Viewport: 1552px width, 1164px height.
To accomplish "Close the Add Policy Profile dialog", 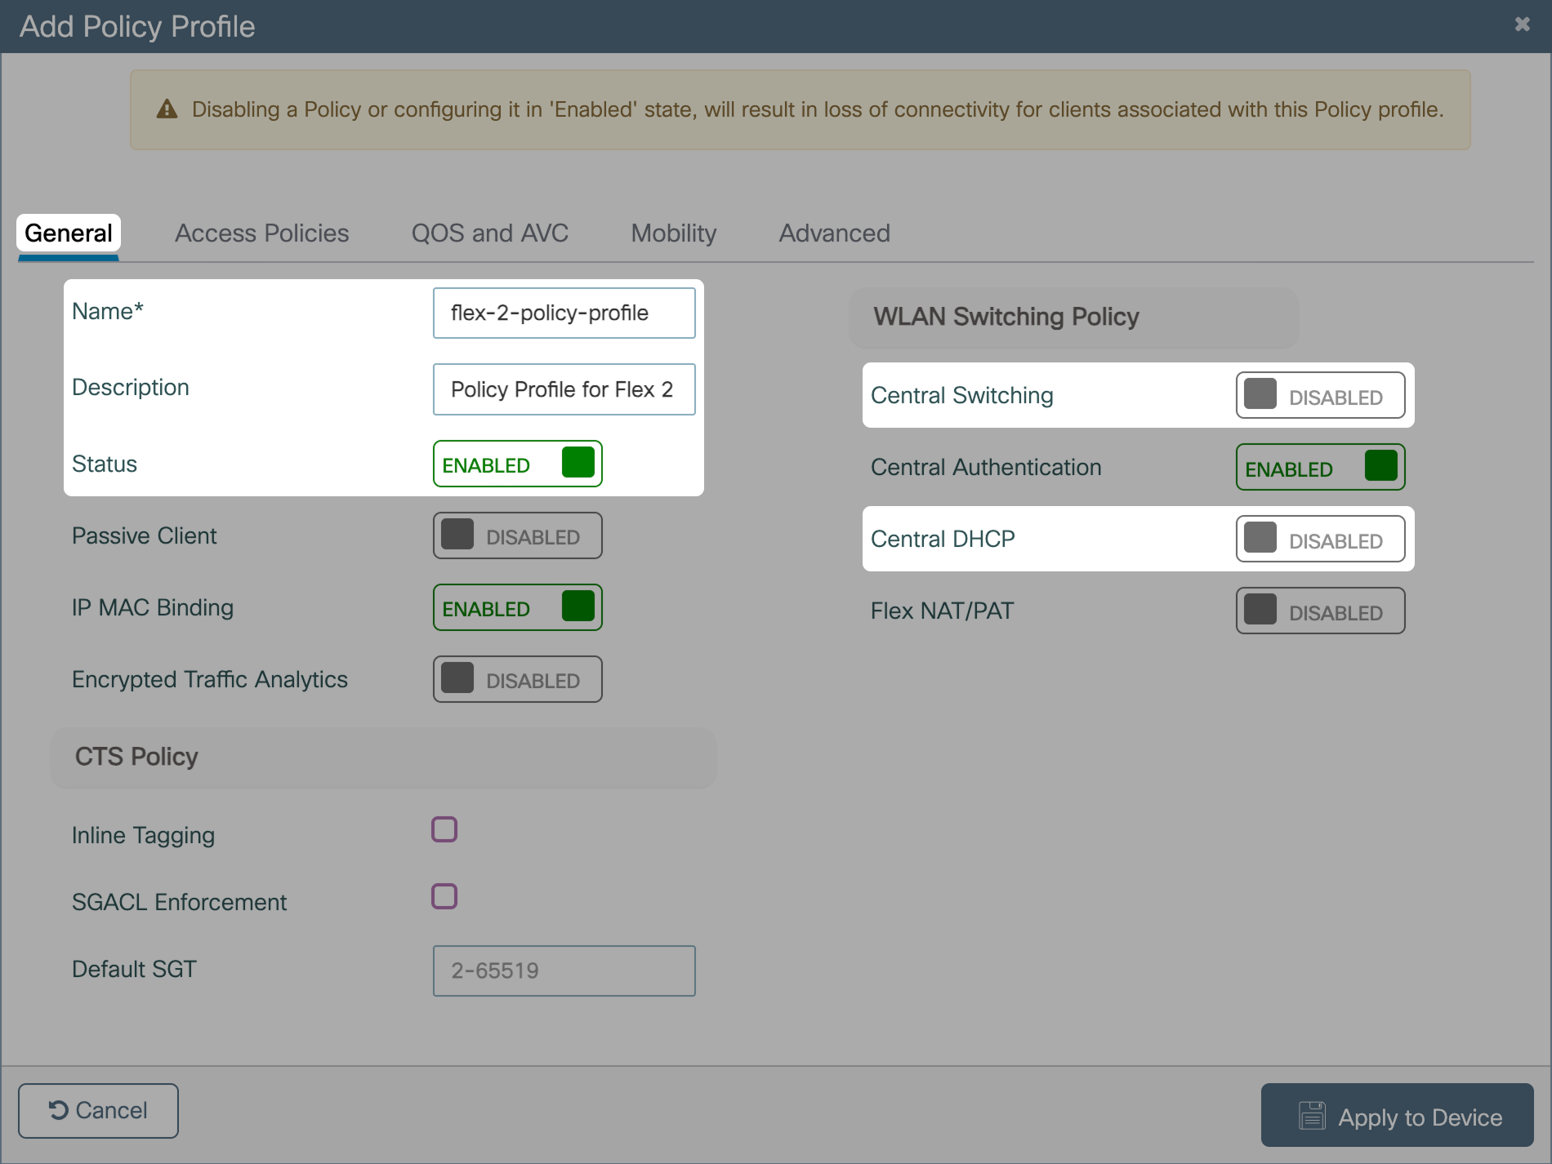I will (1522, 24).
